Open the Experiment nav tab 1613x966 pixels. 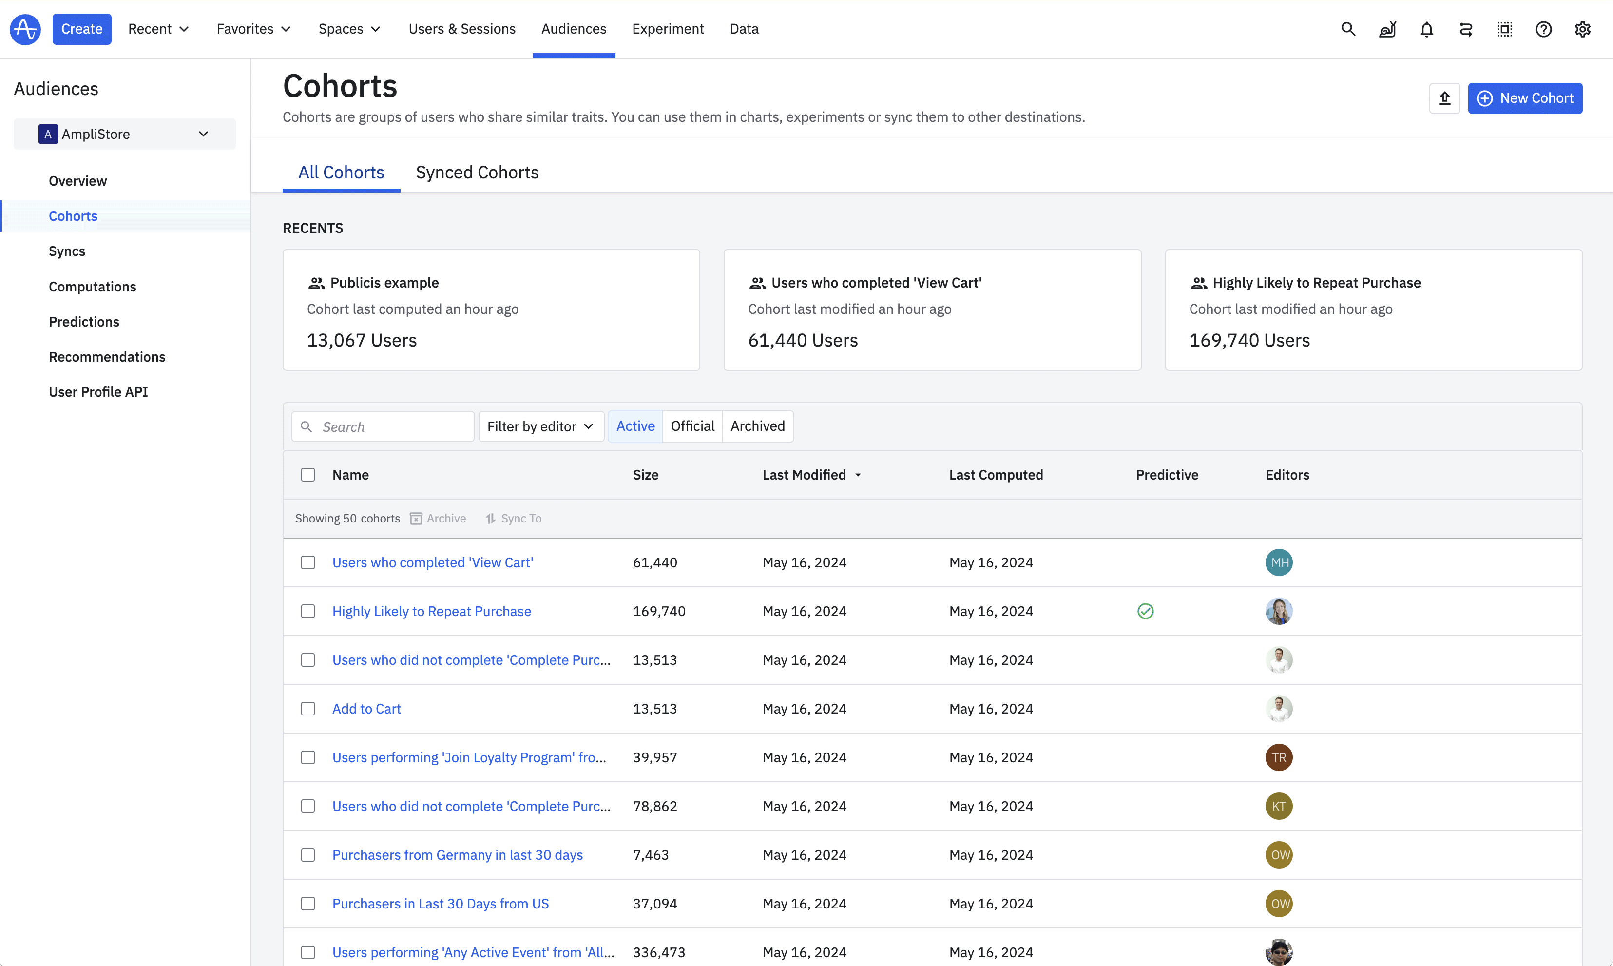(x=668, y=29)
